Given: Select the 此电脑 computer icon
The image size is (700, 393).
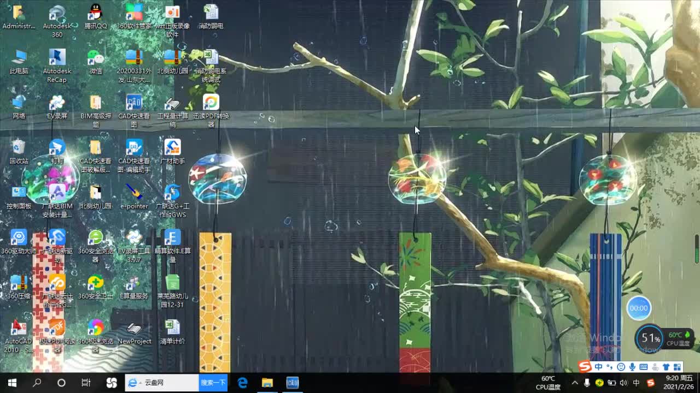Looking at the screenshot, I should click(19, 62).
